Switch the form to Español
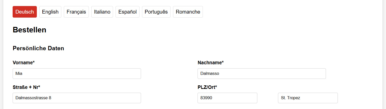 pos(127,12)
